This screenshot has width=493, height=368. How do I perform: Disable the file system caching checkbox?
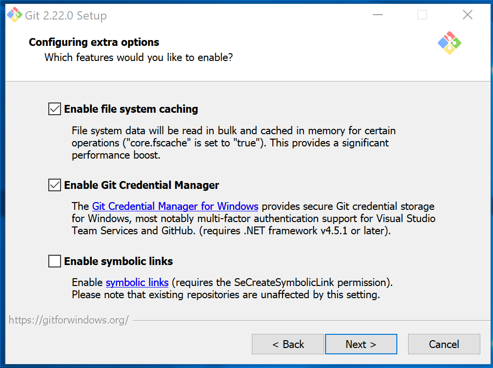55,109
